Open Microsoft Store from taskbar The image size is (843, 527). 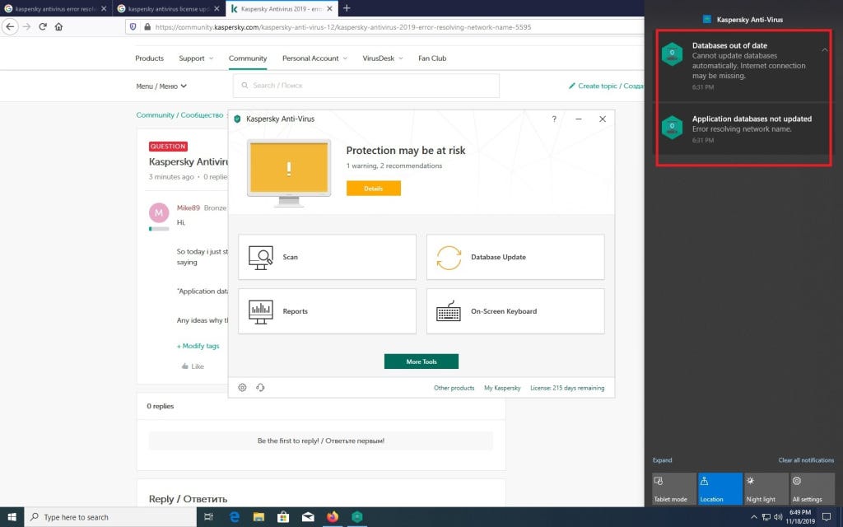[283, 517]
